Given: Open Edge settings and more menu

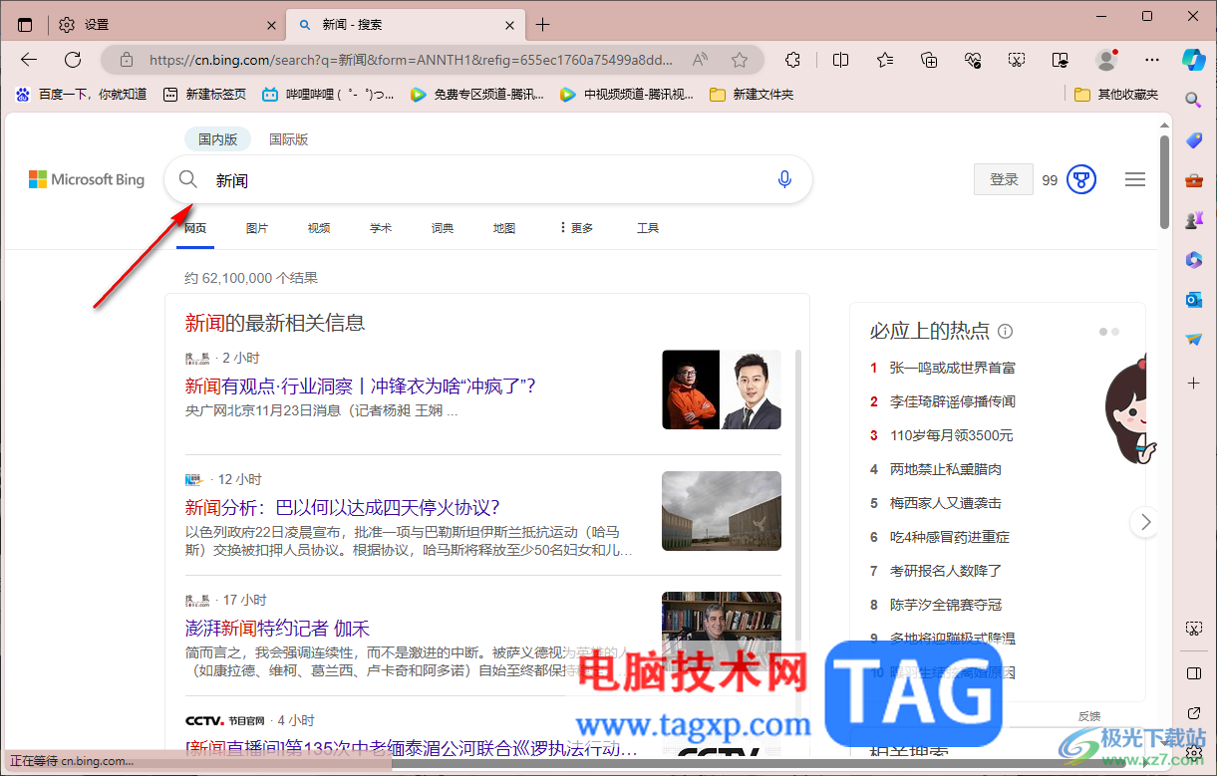Looking at the screenshot, I should [1152, 60].
